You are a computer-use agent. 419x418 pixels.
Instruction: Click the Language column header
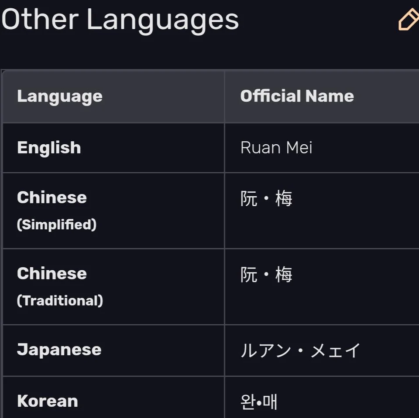point(59,96)
